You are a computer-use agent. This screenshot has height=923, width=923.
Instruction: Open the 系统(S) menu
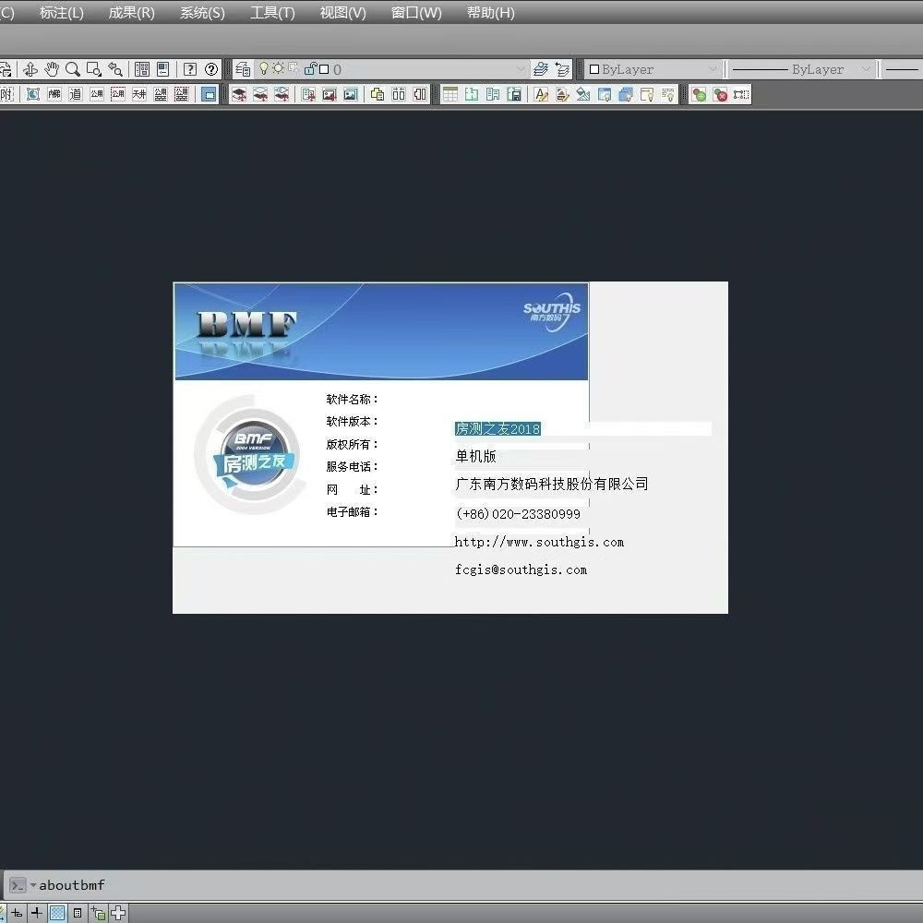[202, 12]
